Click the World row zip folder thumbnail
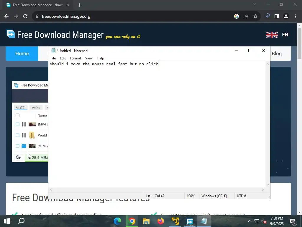Screen dimensions: 302x227 32,135
